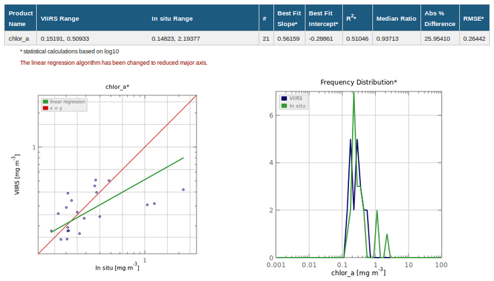This screenshot has width=494, height=281.
Task: Select the chlor_a product name cell
Action: [x=19, y=39]
